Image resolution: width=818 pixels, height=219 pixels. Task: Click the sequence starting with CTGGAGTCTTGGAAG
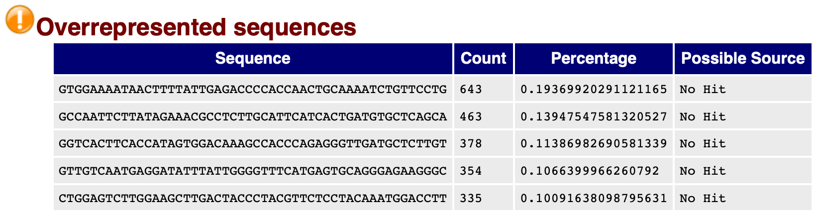pyautogui.click(x=253, y=198)
